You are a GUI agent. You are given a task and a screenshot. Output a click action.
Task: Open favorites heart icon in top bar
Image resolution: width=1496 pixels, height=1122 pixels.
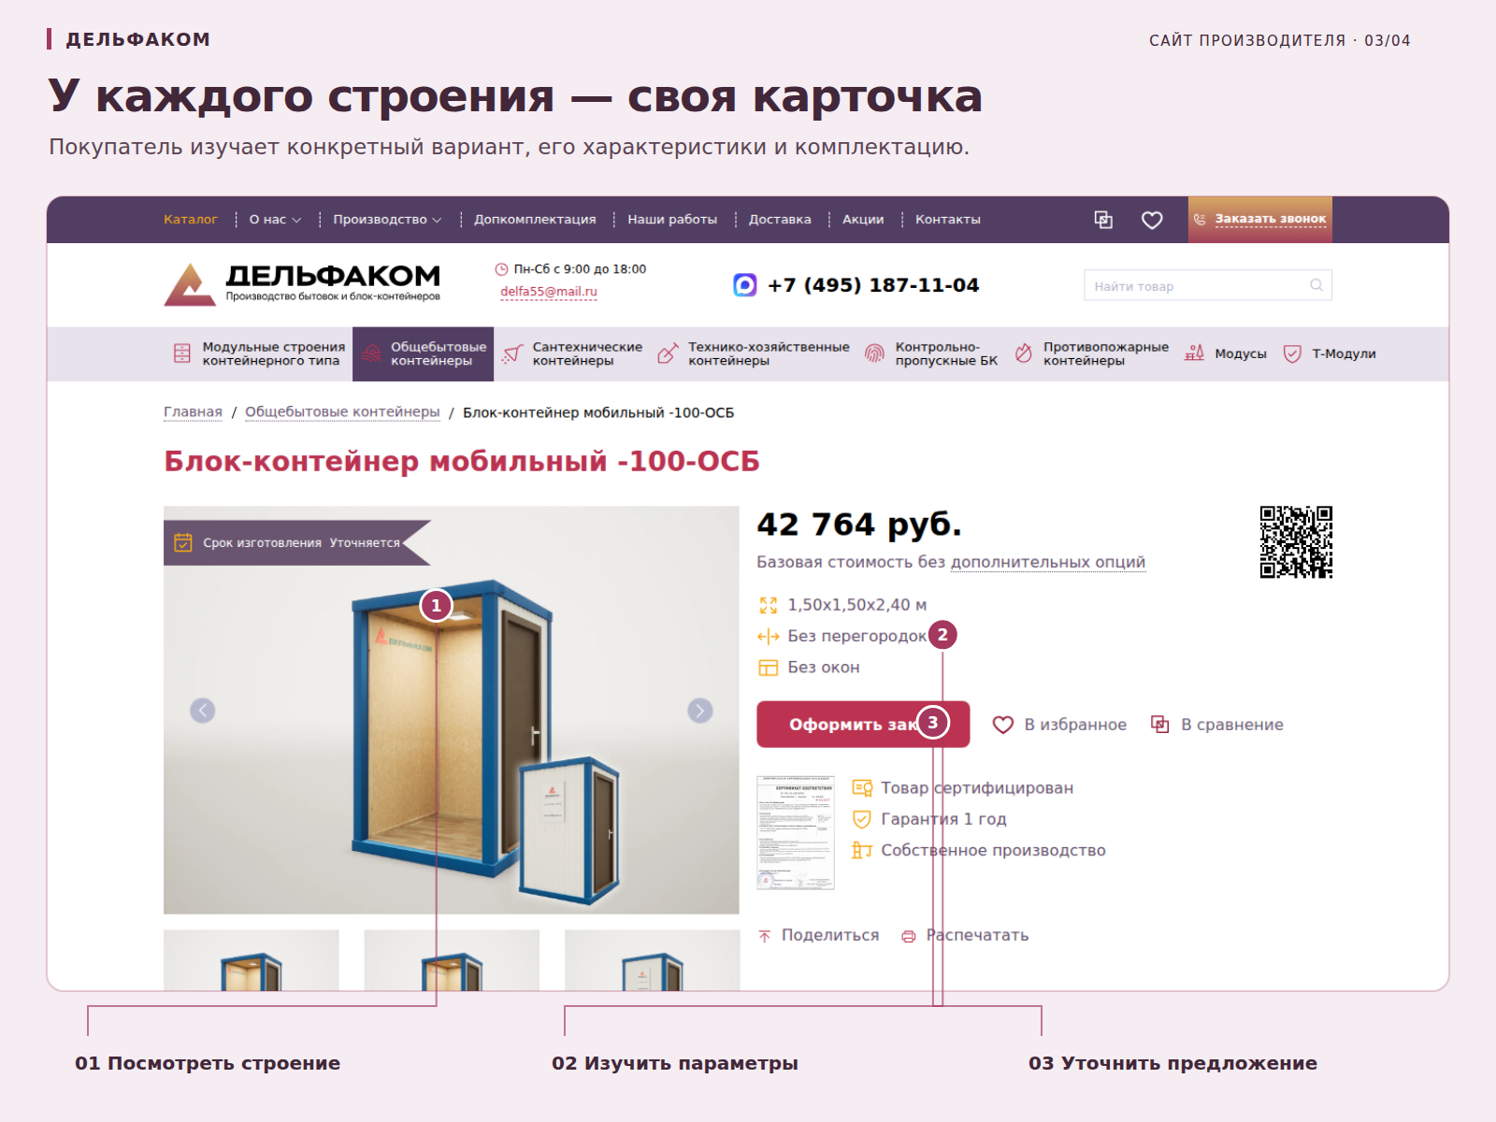coord(1152,220)
